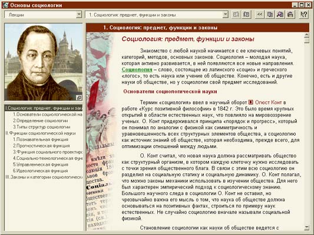Viewport: 314px width, 235px height.
Task: Click the italic heading Социология: предмет, функции
Action: [188, 39]
